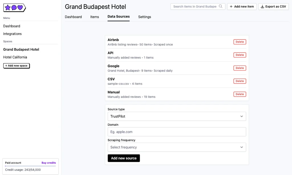292x175 pixels.
Task: Click the download icon on Export as CSV
Action: [x=262, y=7]
